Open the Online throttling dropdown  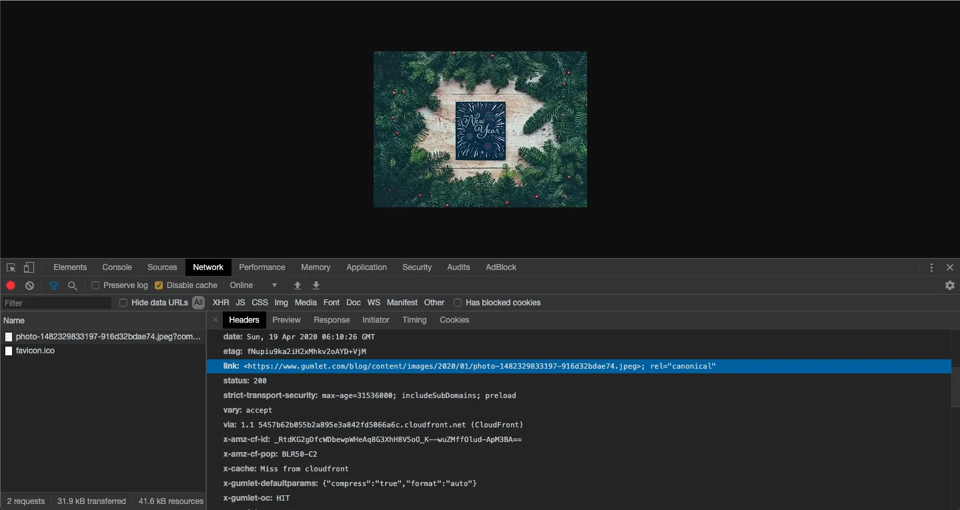tap(254, 285)
